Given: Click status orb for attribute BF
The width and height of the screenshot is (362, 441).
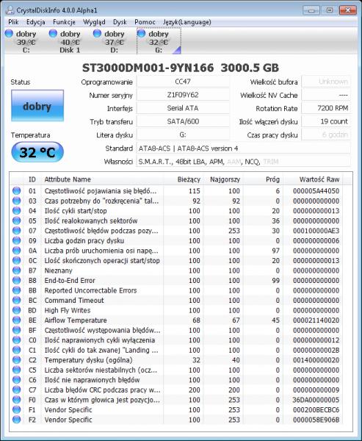Looking at the screenshot, I should tap(17, 329).
